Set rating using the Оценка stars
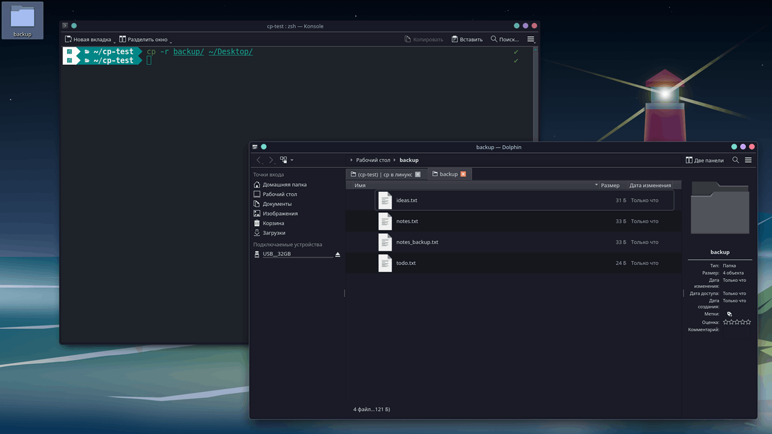Screen dimensions: 772x434 (736, 322)
